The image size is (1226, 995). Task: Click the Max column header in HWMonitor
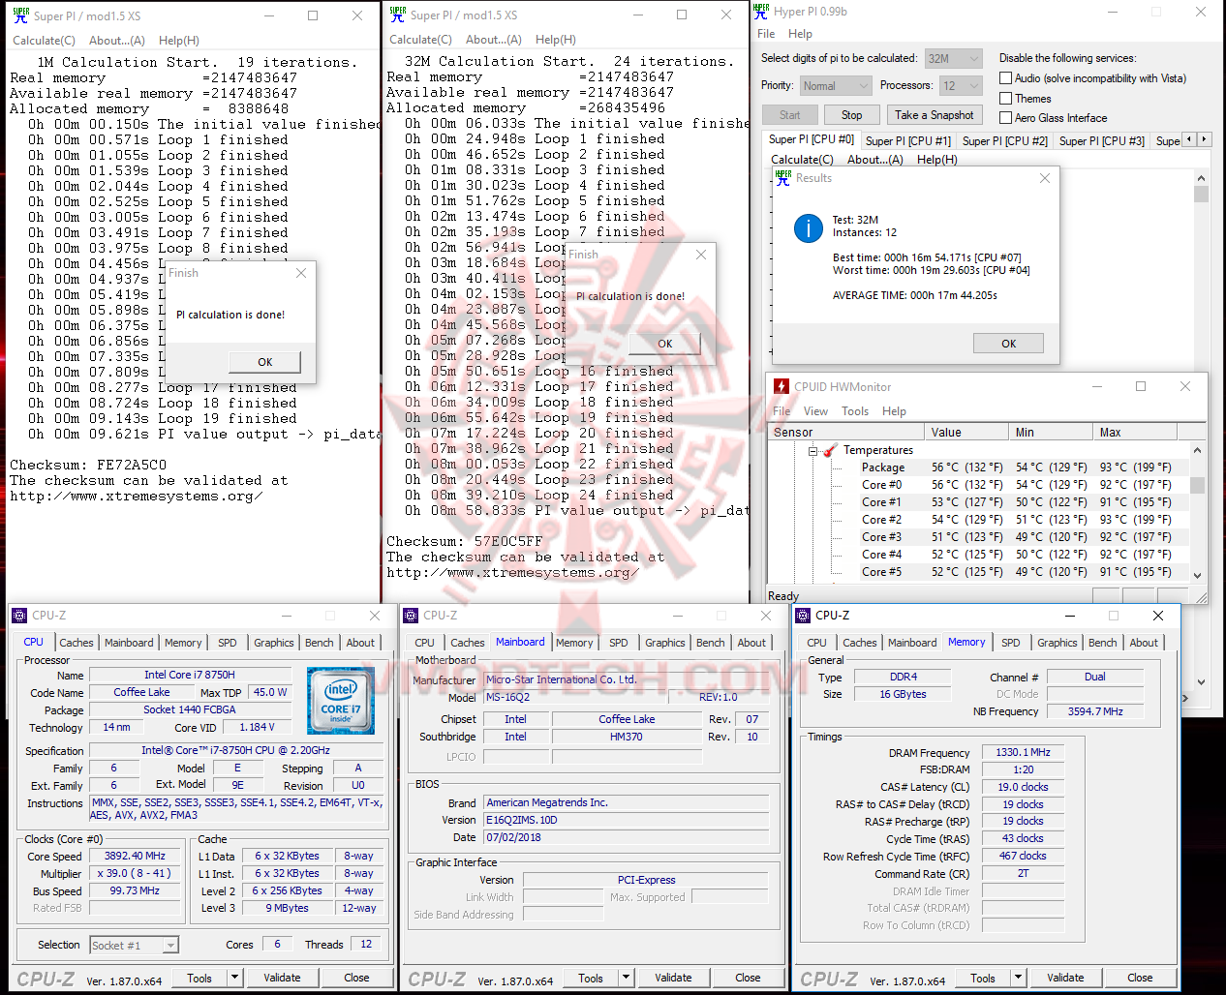[x=1134, y=433]
